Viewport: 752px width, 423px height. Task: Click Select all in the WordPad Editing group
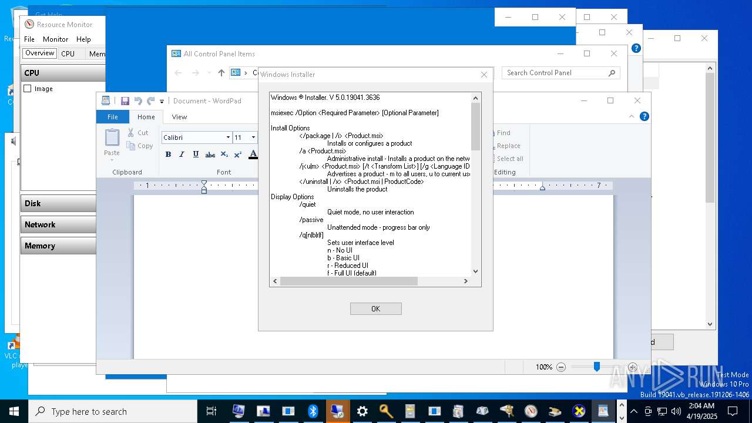[x=509, y=159]
